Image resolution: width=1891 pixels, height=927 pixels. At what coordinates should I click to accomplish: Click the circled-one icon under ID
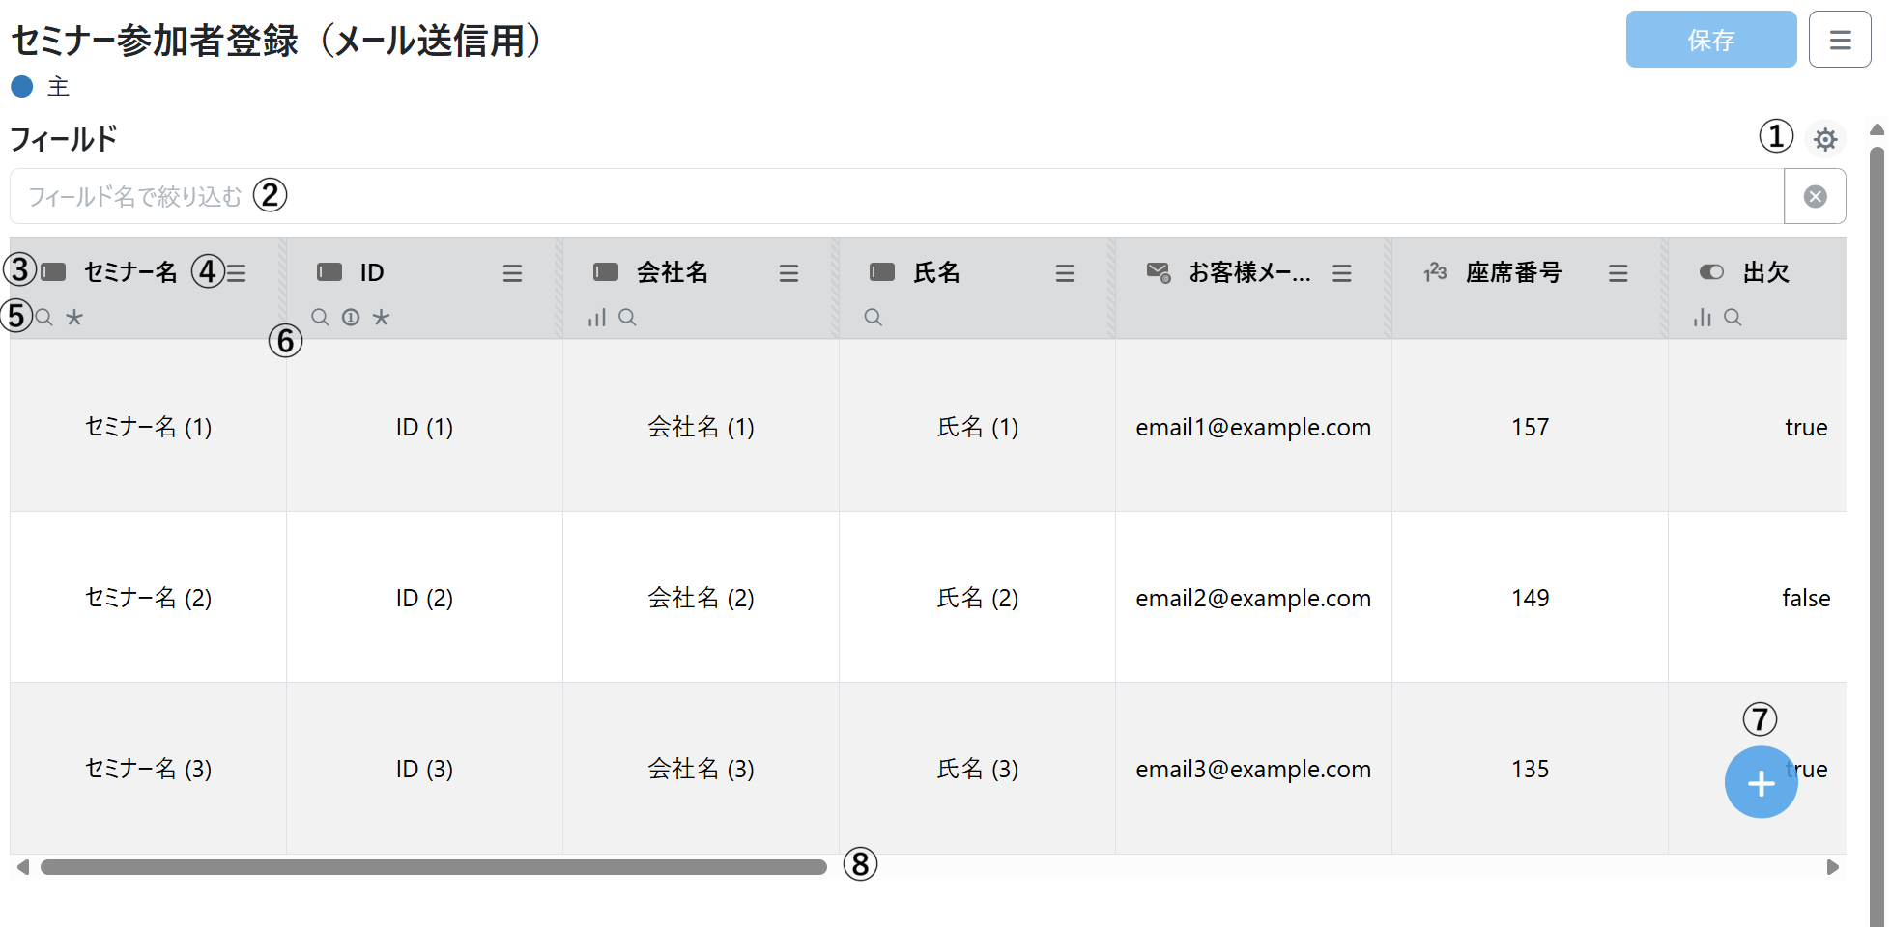pos(351,318)
